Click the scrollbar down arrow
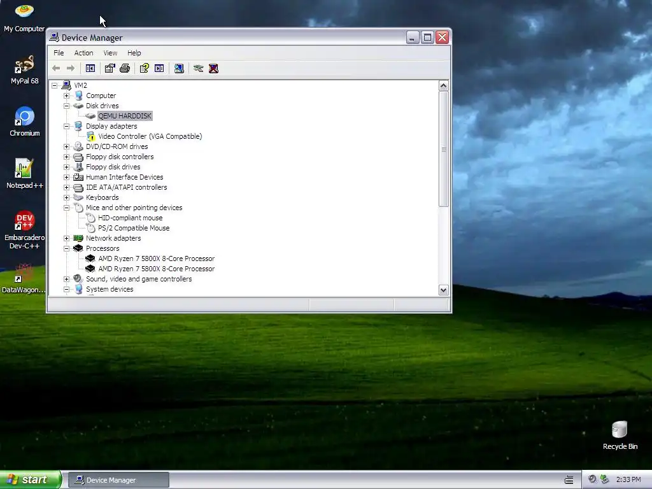 444,290
